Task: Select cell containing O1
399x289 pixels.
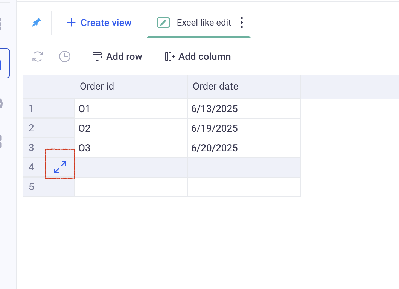Action: coord(131,109)
